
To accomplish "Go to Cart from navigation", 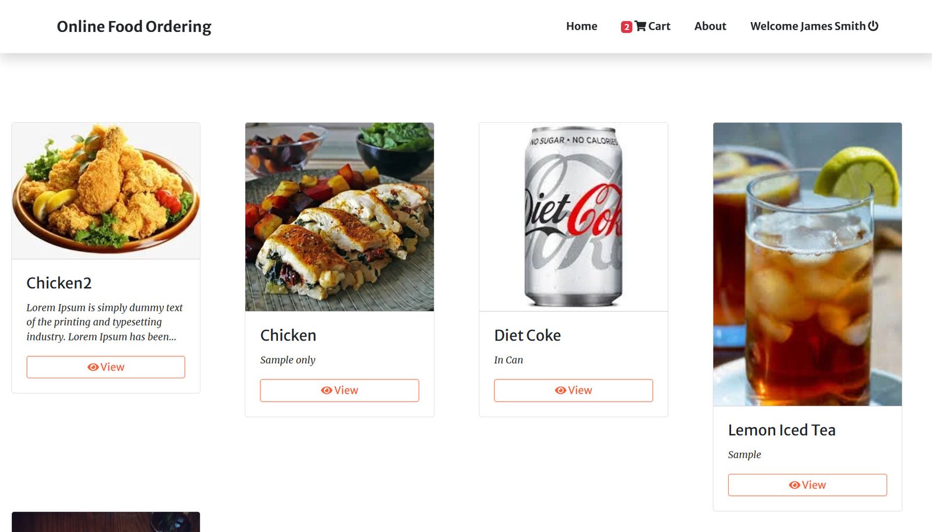I will pyautogui.click(x=659, y=26).
